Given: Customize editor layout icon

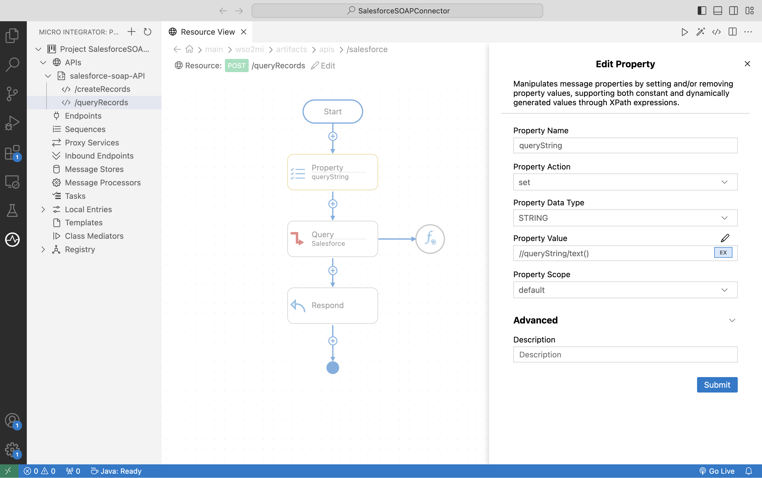Looking at the screenshot, I should [749, 11].
